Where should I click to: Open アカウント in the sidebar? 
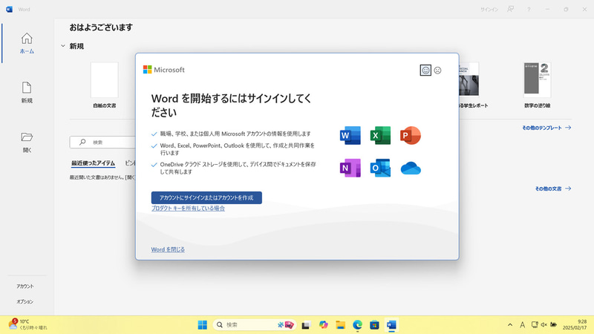(x=25, y=286)
